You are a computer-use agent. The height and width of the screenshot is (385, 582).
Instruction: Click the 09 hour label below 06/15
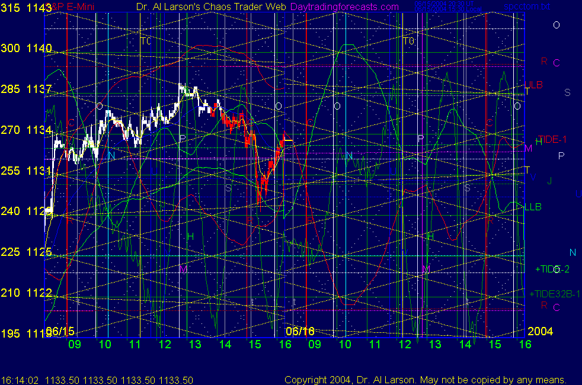tap(75, 345)
